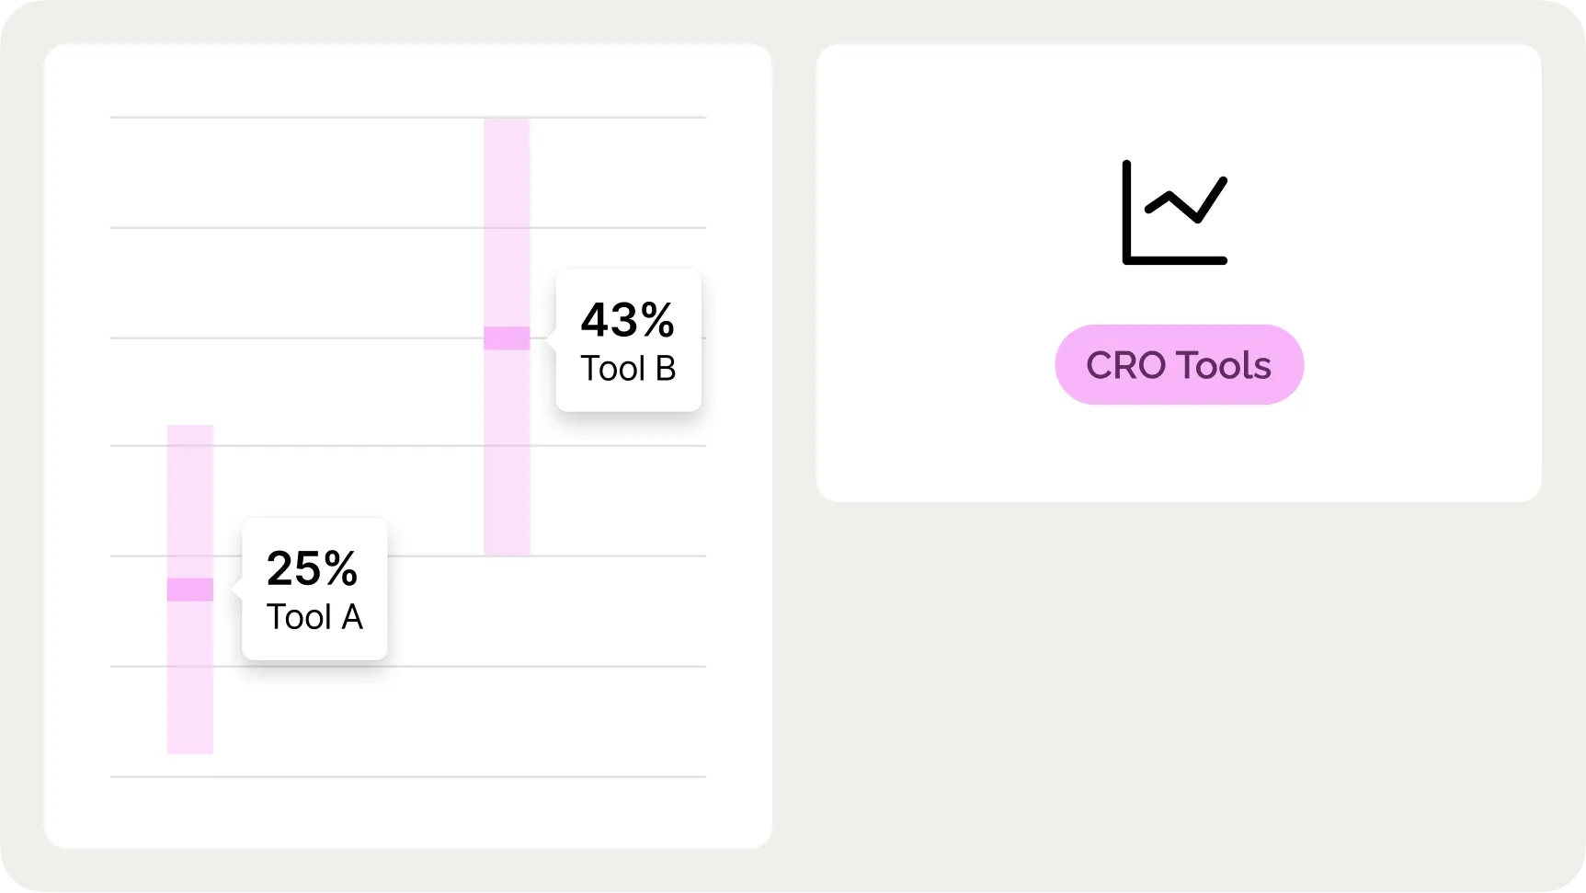Click the bold 25% value text

[x=313, y=568]
